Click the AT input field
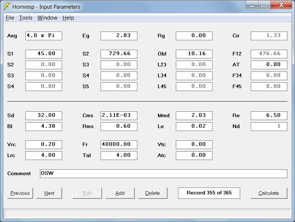This screenshot has height=222, width=295. point(269,65)
